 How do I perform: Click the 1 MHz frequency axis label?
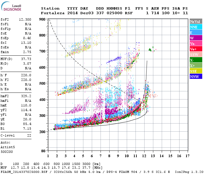pyautogui.click(x=48, y=156)
